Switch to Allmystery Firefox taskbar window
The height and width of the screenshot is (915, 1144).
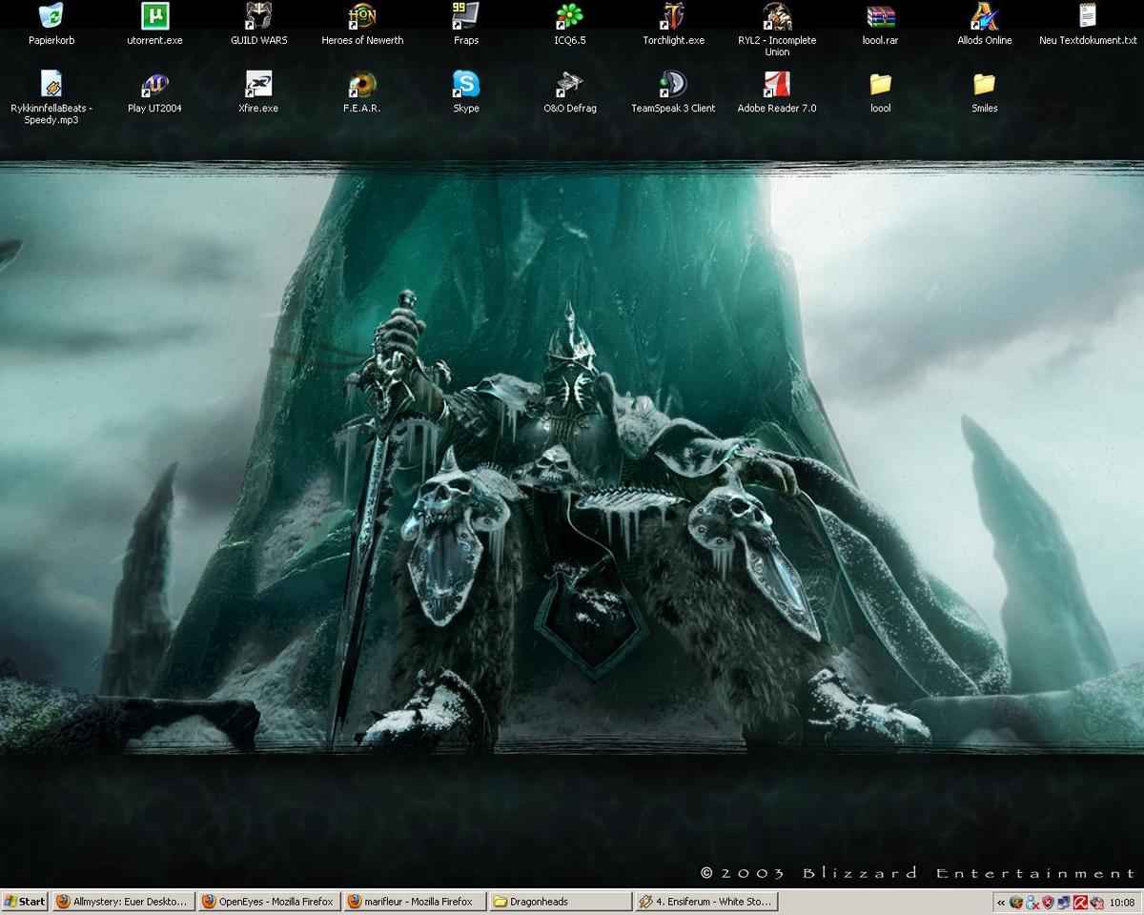(x=123, y=902)
